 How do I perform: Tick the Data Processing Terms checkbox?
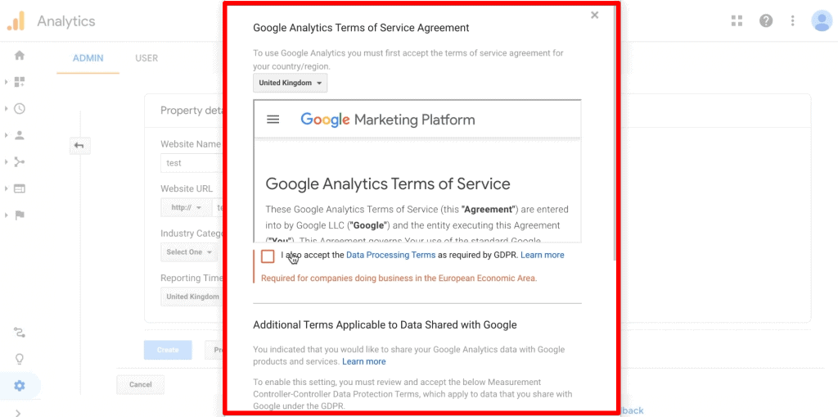click(268, 256)
